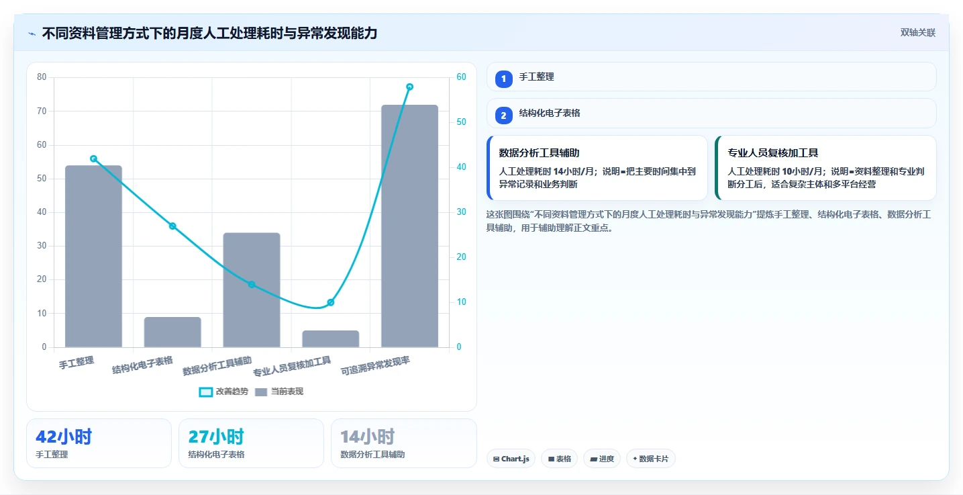The height and width of the screenshot is (495, 963).
Task: Open the 结构化电子表格 list item
Action: (x=711, y=114)
